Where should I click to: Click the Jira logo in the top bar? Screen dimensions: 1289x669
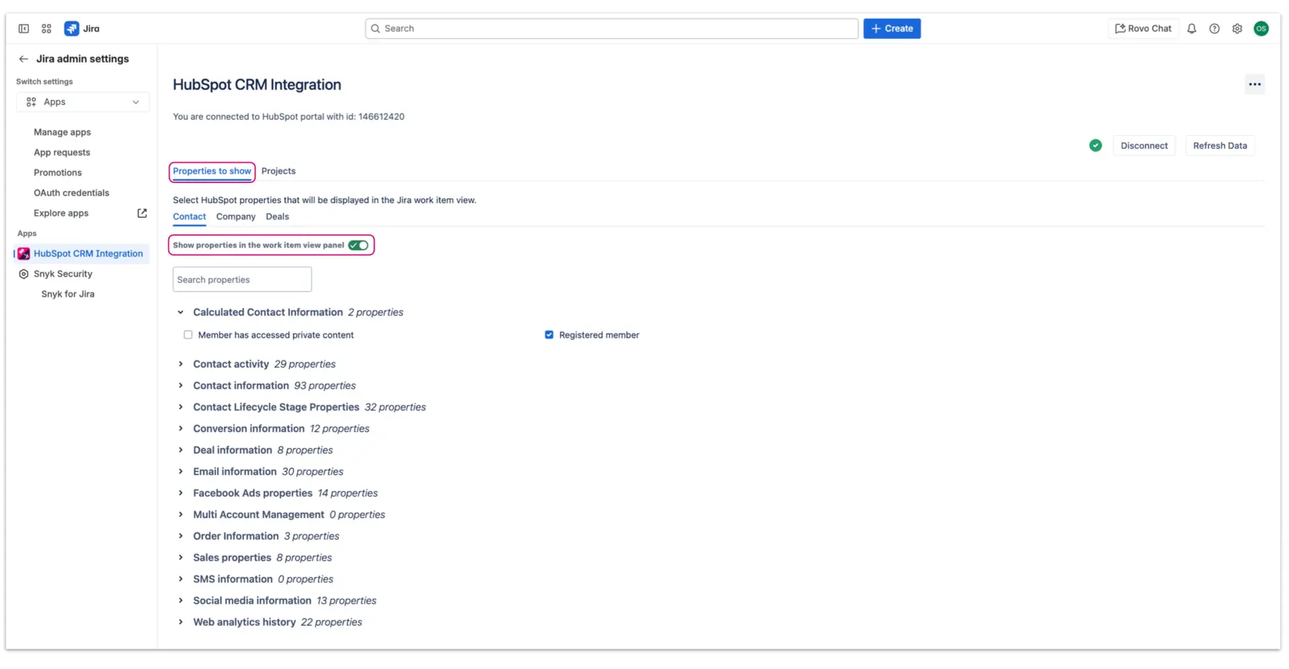81,28
